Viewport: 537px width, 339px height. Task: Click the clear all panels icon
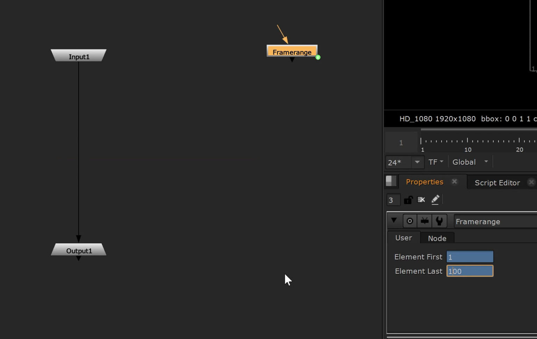click(x=421, y=200)
